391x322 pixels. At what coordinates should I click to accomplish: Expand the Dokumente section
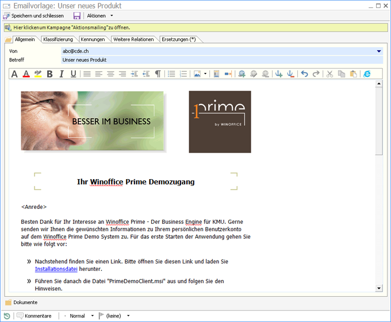tap(21, 302)
